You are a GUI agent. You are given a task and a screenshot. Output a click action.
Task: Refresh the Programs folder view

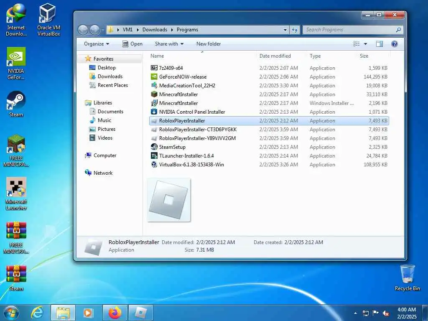295,30
